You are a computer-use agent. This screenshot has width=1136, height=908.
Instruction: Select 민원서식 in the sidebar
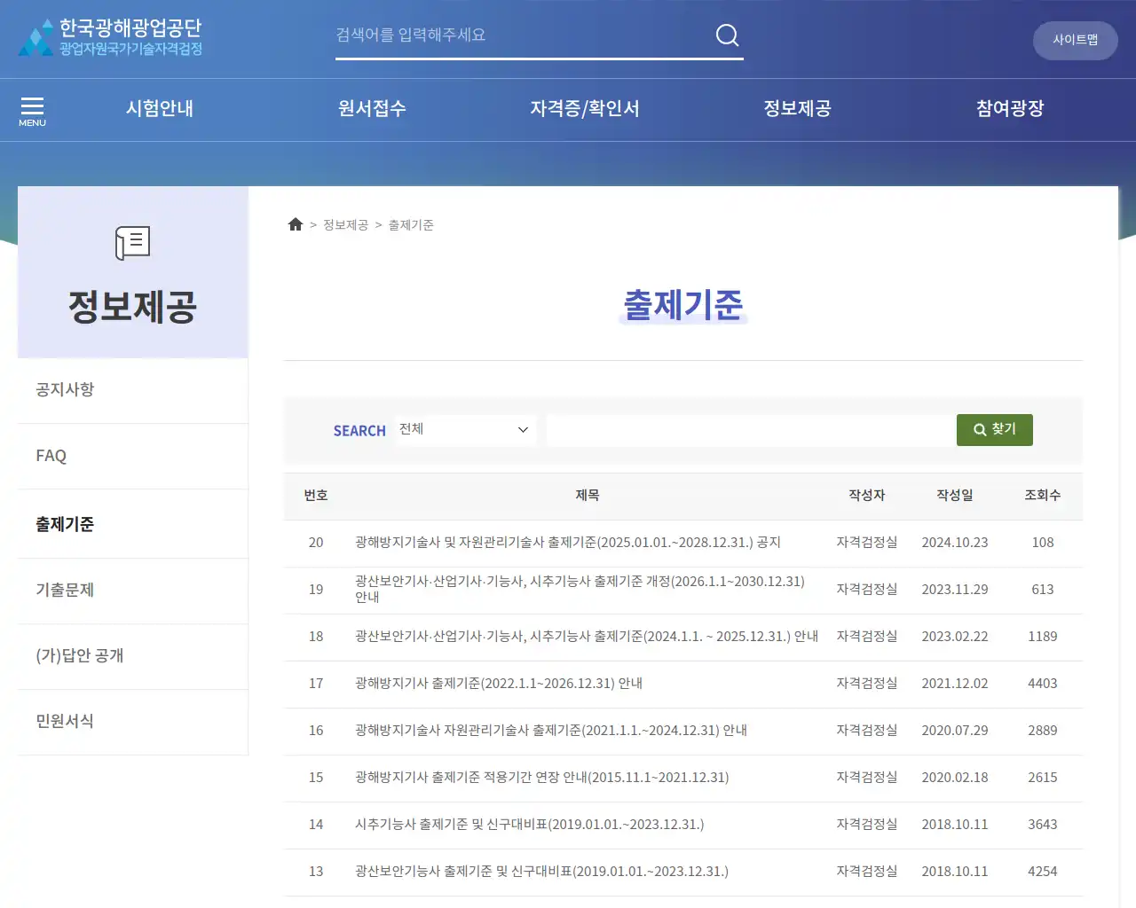click(132, 722)
